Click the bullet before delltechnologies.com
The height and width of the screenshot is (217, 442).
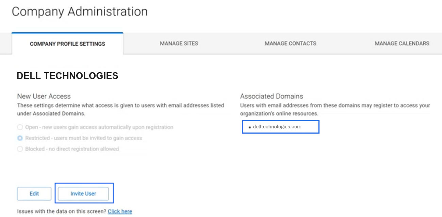pyautogui.click(x=250, y=127)
